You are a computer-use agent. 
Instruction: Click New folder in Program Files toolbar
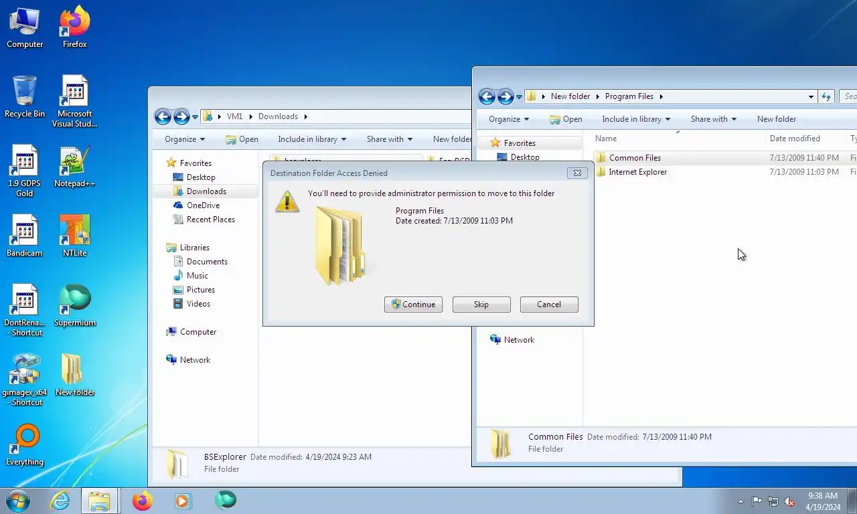pyautogui.click(x=777, y=119)
